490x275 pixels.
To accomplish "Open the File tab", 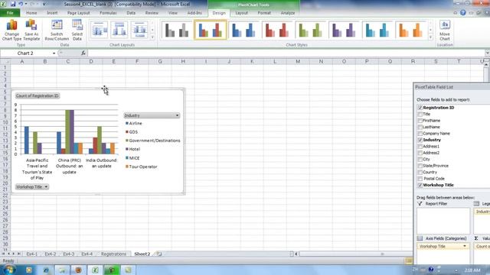I will pyautogui.click(x=10, y=13).
